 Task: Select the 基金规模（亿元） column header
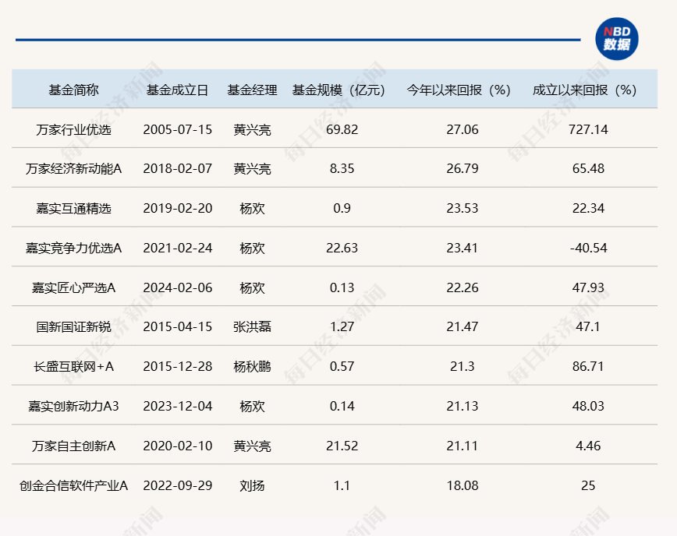click(x=338, y=90)
